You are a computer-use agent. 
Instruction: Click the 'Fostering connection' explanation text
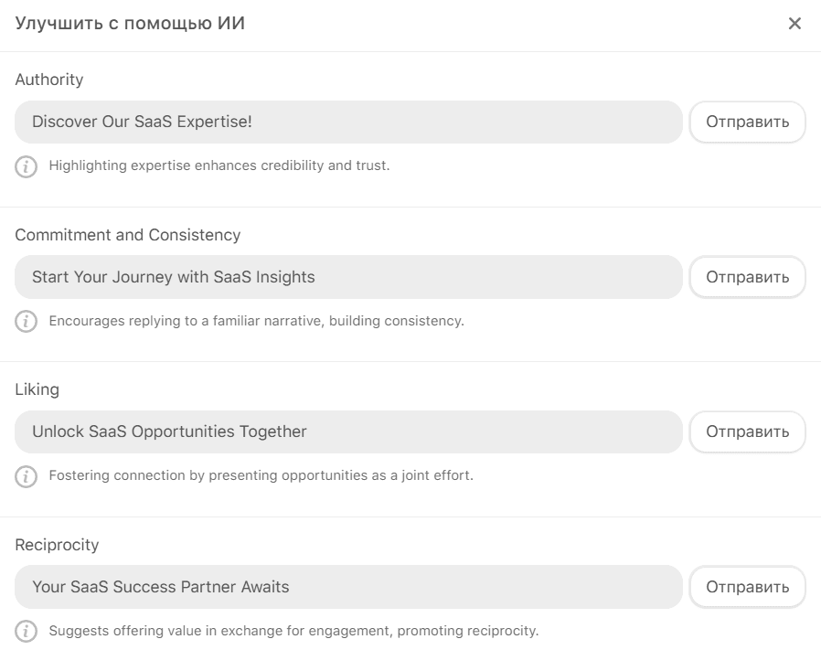click(x=261, y=476)
